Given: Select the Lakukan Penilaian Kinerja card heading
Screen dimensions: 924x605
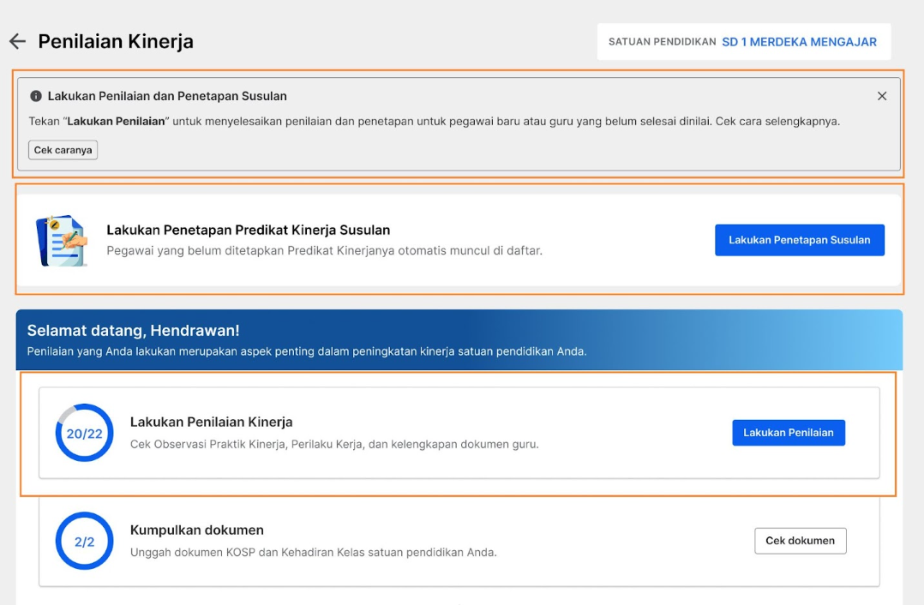Looking at the screenshot, I should [x=211, y=422].
